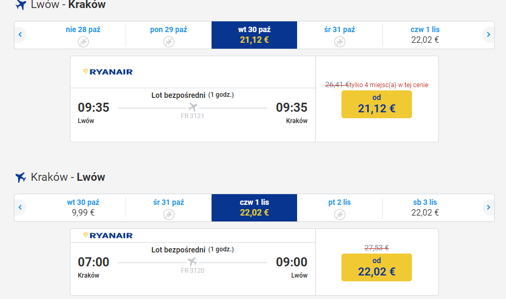Select return czw 1 lis 22,02 € tab
This screenshot has height=299, width=506.
point(254,208)
